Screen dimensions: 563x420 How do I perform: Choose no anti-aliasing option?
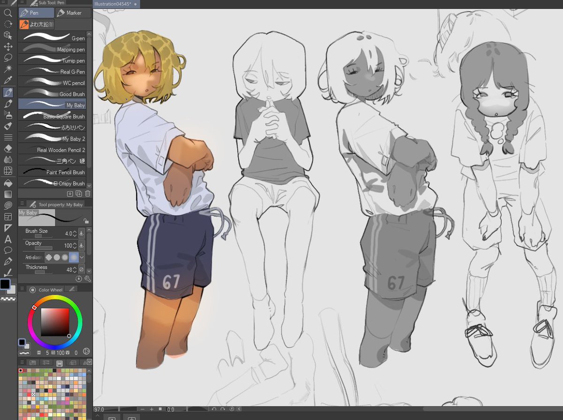(49, 257)
